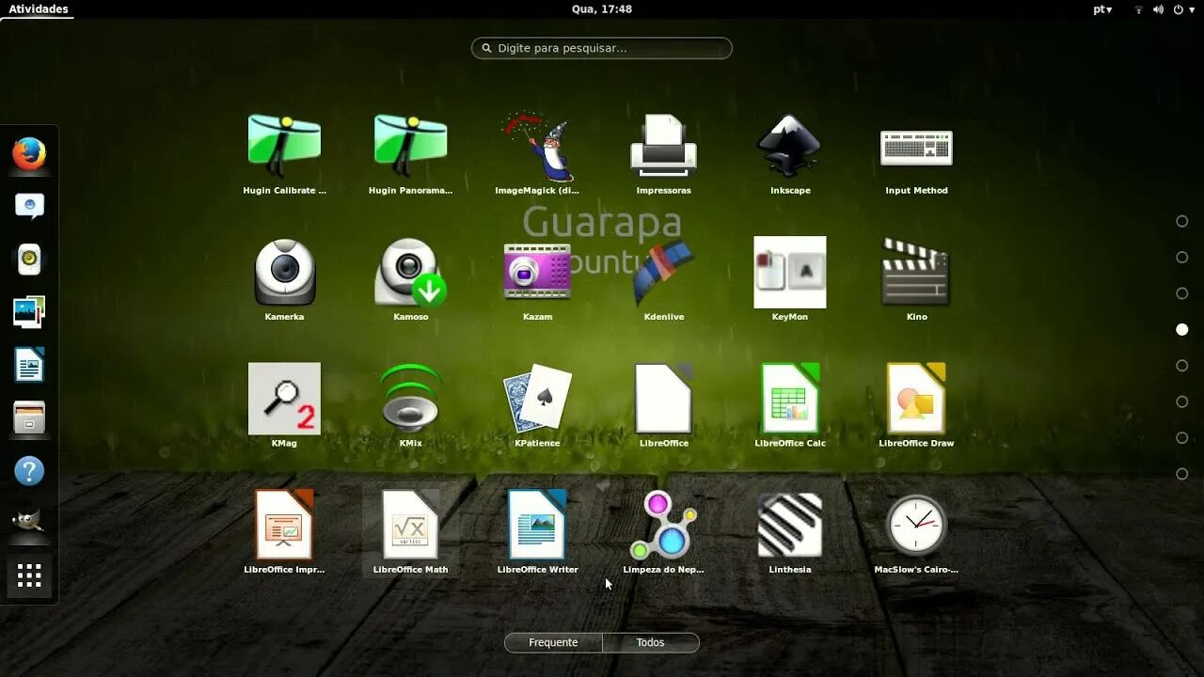1204x677 pixels.
Task: Go to first app page indicator dot
Action: (x=1182, y=221)
